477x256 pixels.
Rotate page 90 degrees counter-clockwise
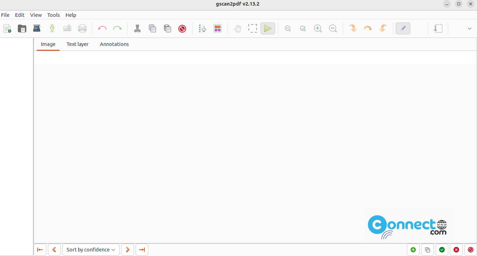383,28
